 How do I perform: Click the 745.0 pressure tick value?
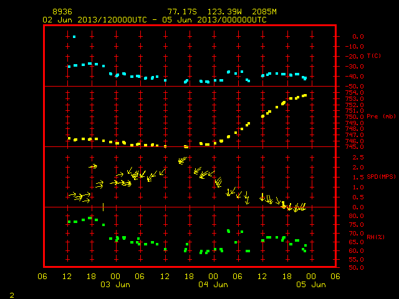click(355, 147)
